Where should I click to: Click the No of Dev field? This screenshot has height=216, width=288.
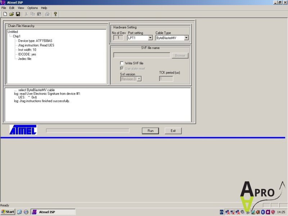click(118, 38)
